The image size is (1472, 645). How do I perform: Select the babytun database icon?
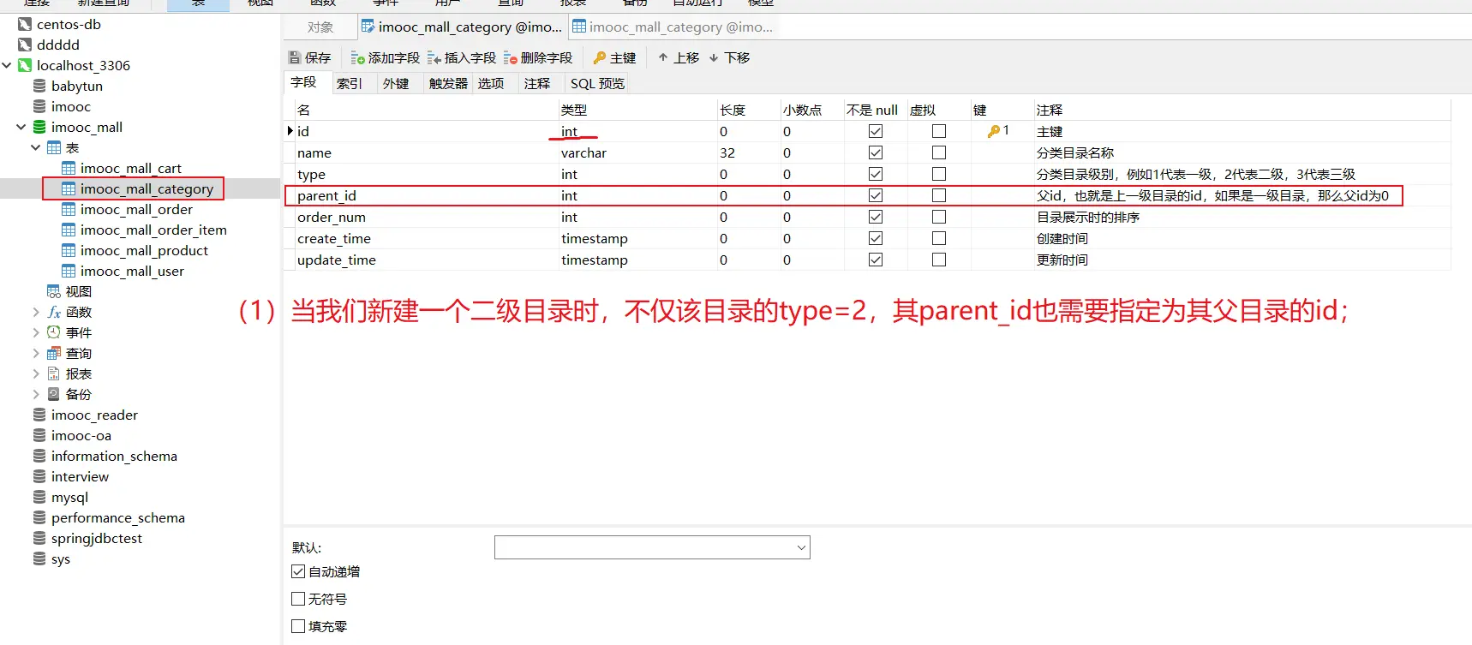(39, 86)
